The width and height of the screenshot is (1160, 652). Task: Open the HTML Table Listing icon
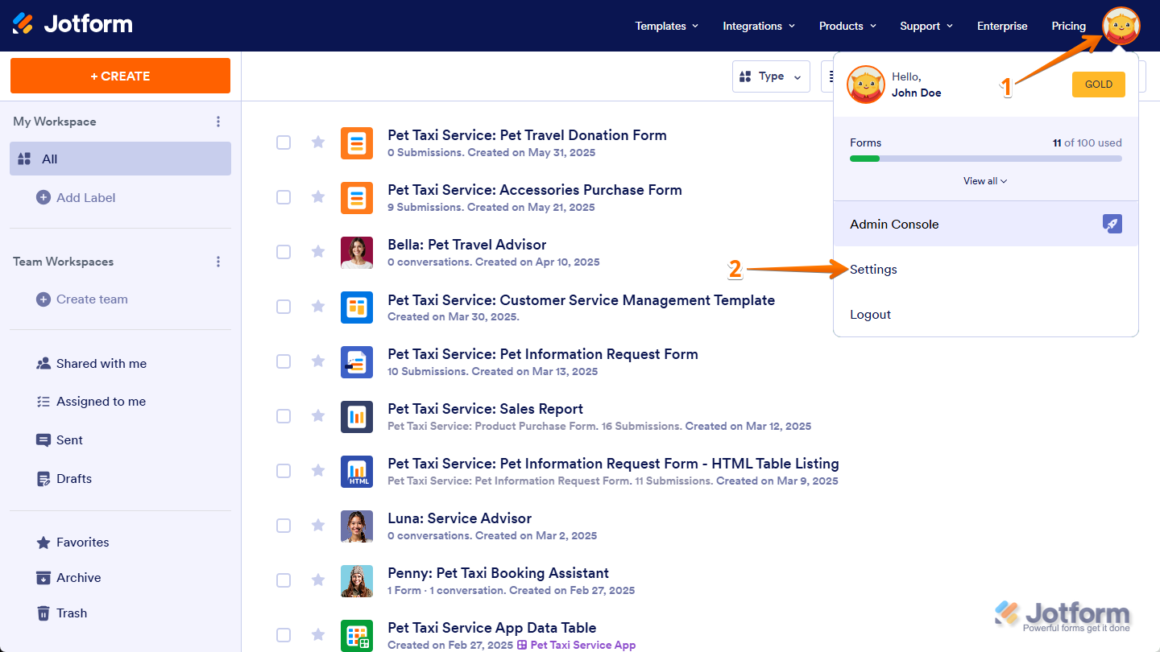357,471
